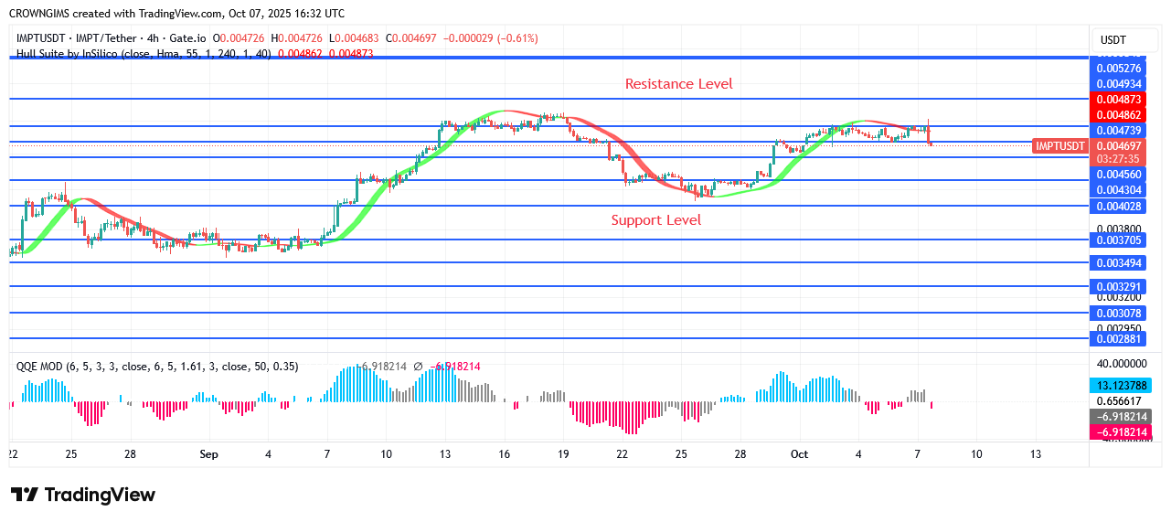1171x522 pixels.
Task: Select the Support Level text annotation
Action: coord(656,220)
